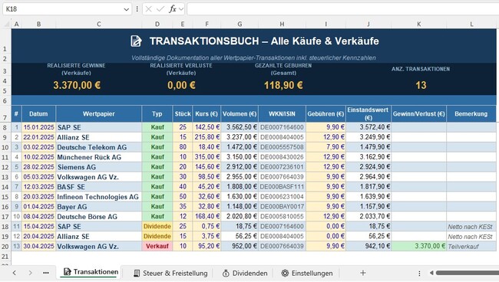Select column K header
Image resolution: width=499 pixels, height=282 pixels.
point(419,24)
